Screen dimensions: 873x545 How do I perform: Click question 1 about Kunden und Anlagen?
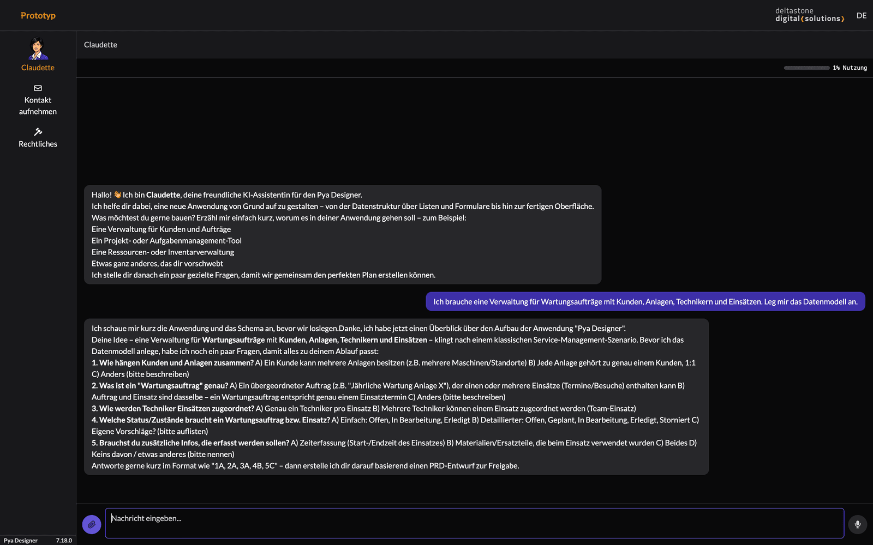pyautogui.click(x=393, y=368)
